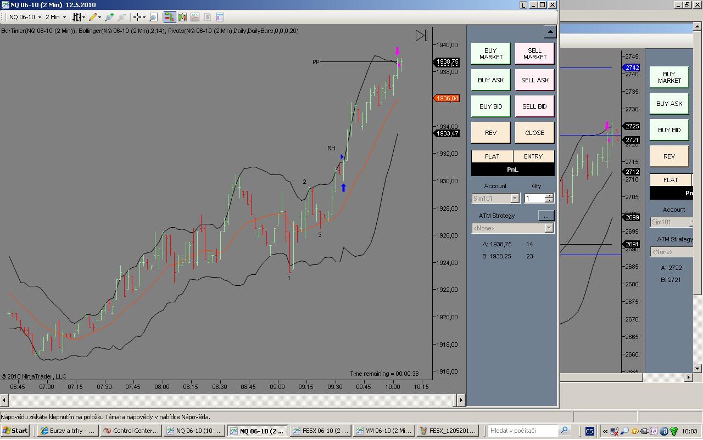Connect data with the green plug icon
Image resolution: width=703 pixels, height=440 pixels.
click(110, 17)
